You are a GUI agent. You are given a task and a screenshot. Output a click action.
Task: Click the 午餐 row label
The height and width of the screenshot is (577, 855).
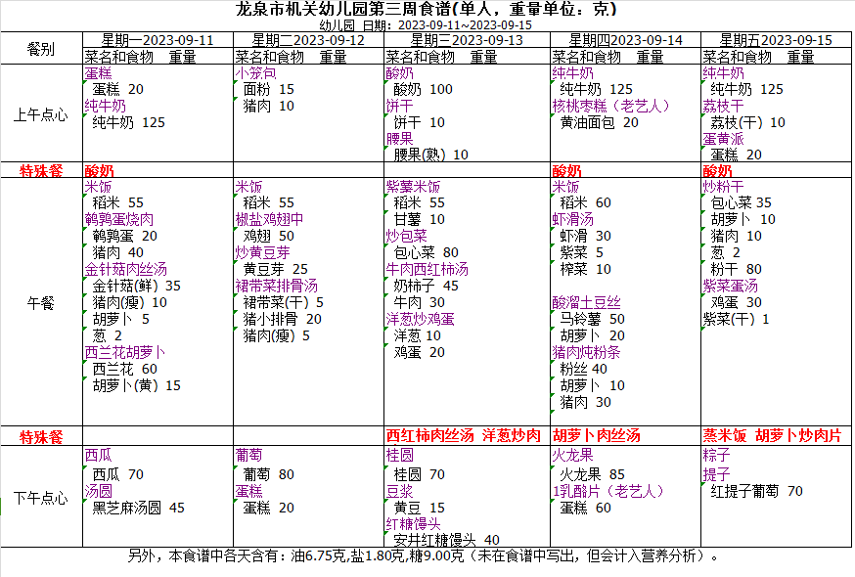[41, 303]
